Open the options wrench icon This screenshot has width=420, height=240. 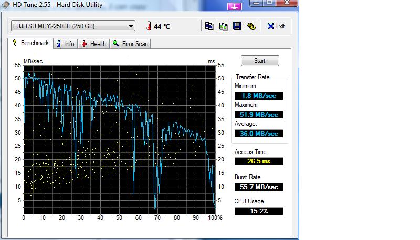click(251, 26)
